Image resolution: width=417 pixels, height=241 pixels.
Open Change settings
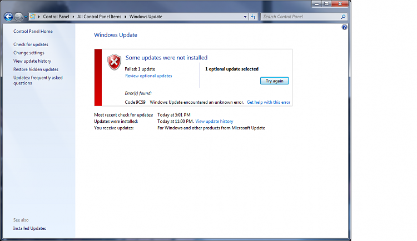coord(29,53)
